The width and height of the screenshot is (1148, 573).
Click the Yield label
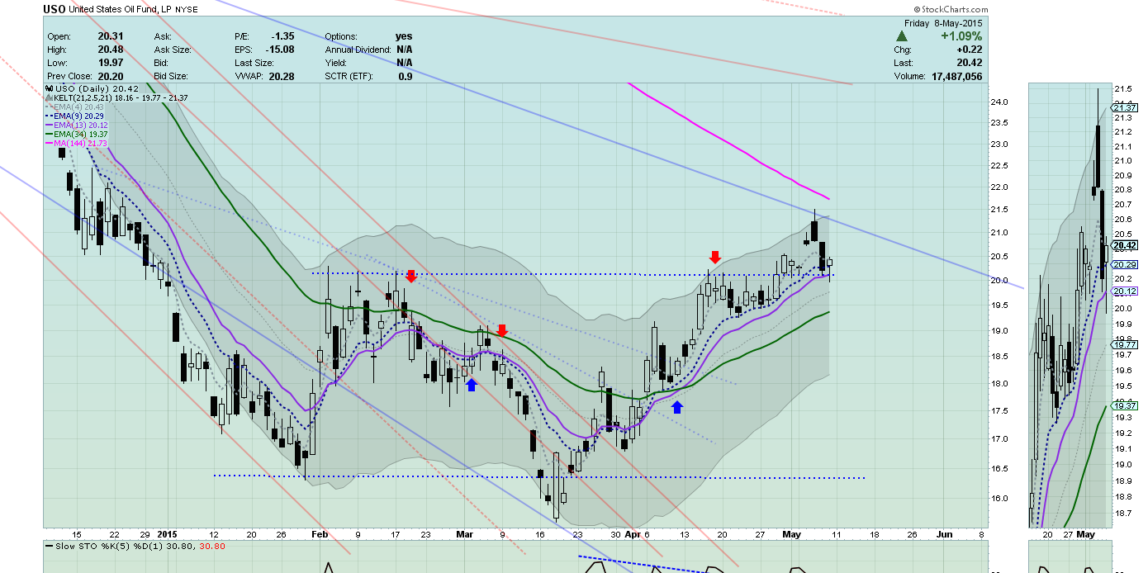(x=336, y=63)
